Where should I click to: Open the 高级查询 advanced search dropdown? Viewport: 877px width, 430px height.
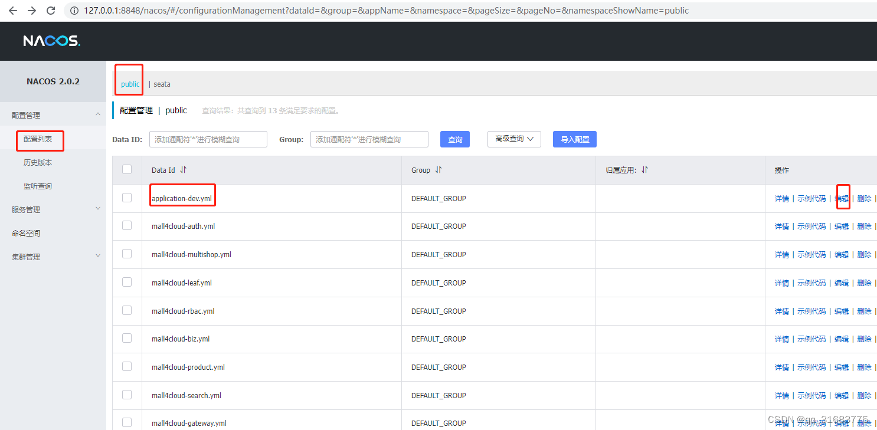[514, 139]
